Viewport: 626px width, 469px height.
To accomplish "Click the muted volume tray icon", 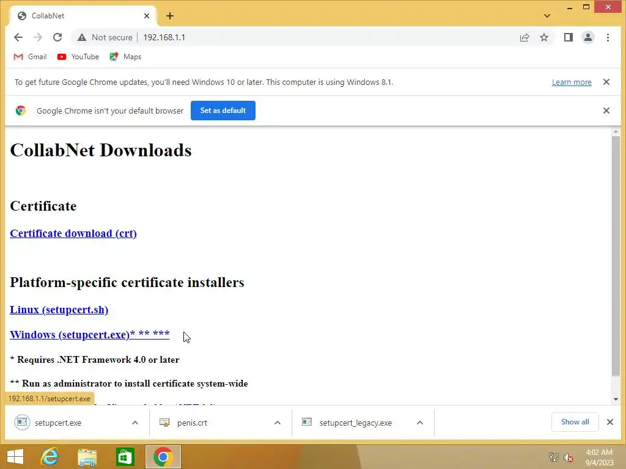I will point(569,457).
